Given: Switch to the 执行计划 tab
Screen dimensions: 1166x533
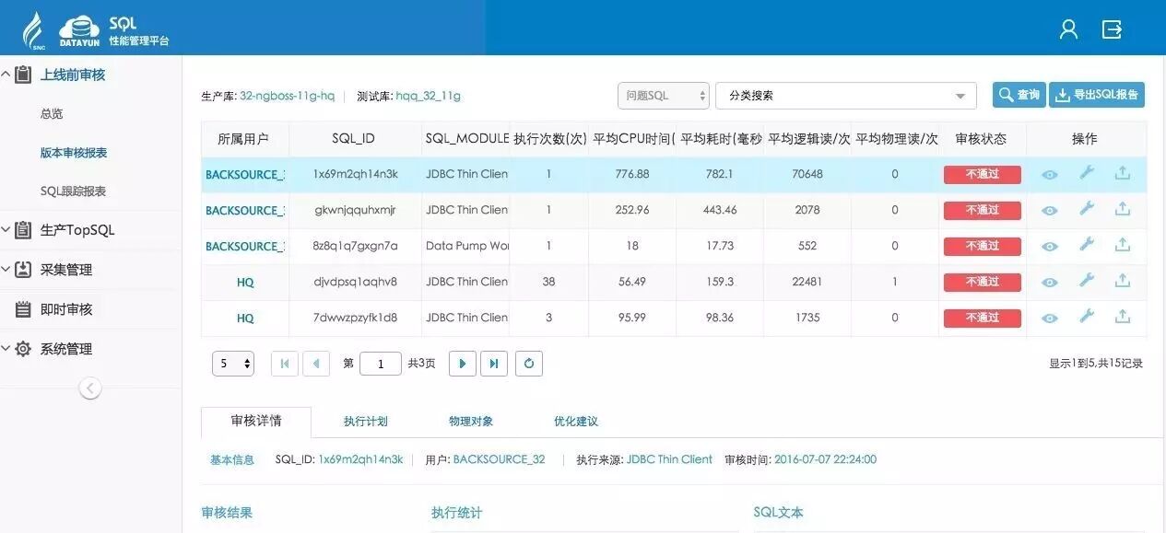Looking at the screenshot, I should tap(366, 421).
